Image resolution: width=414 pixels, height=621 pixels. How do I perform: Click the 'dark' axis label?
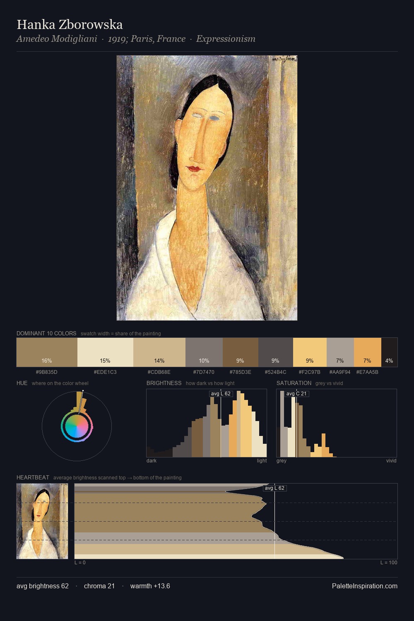(152, 461)
